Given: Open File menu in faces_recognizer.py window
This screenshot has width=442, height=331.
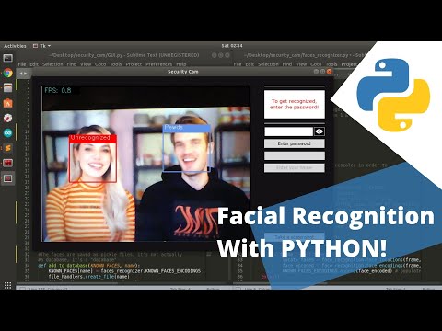Looking at the screenshot, I should coord(238,64).
